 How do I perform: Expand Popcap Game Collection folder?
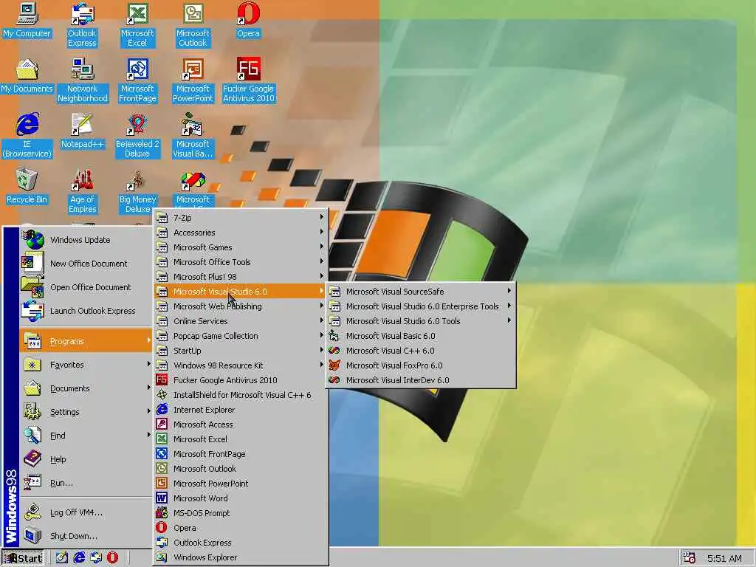pyautogui.click(x=241, y=336)
